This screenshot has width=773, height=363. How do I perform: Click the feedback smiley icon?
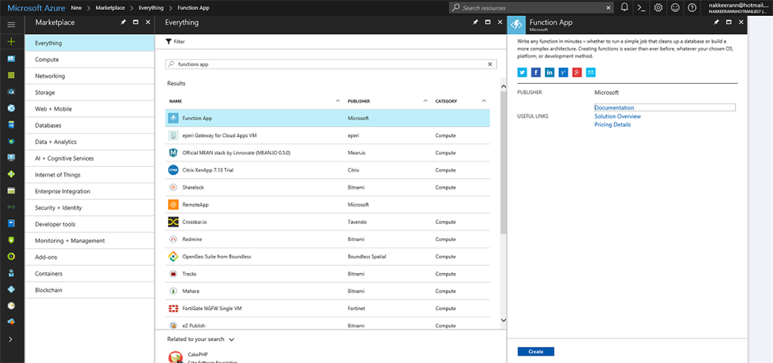(674, 7)
